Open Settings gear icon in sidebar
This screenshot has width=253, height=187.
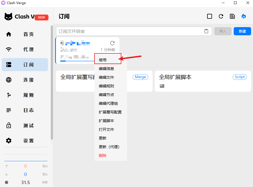[9, 141]
